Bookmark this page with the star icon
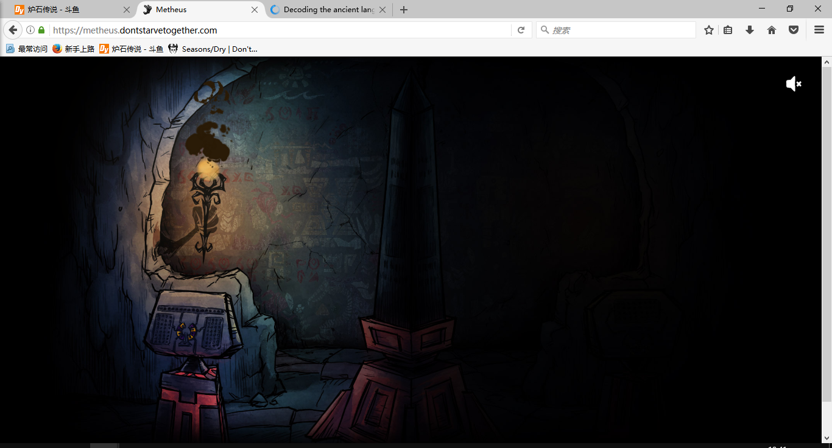Viewport: 832px width, 448px height. tap(709, 30)
